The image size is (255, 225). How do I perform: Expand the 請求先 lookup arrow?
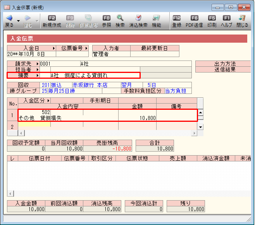coord(38,64)
